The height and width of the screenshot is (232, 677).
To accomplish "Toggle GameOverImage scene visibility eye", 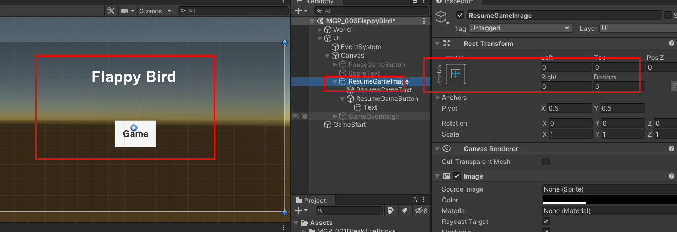I will click(x=295, y=116).
